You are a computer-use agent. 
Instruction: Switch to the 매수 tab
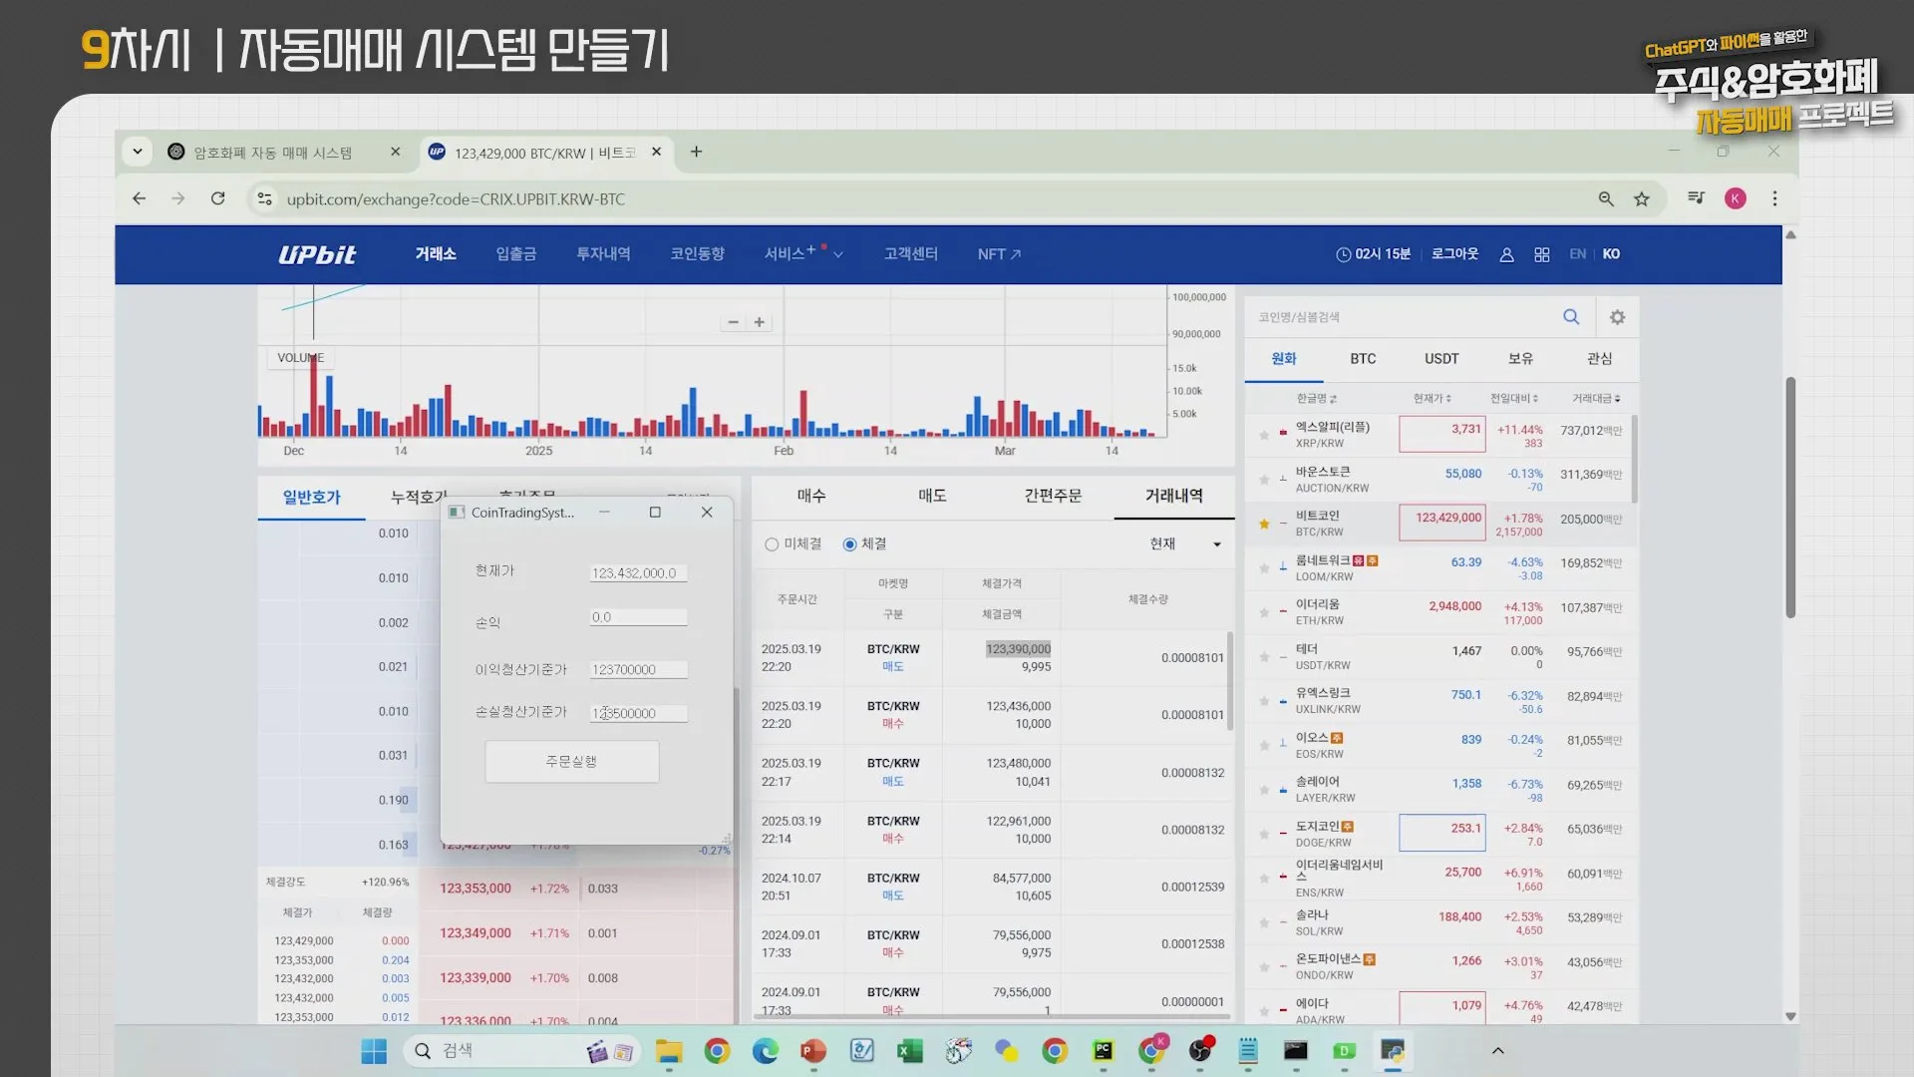click(811, 496)
